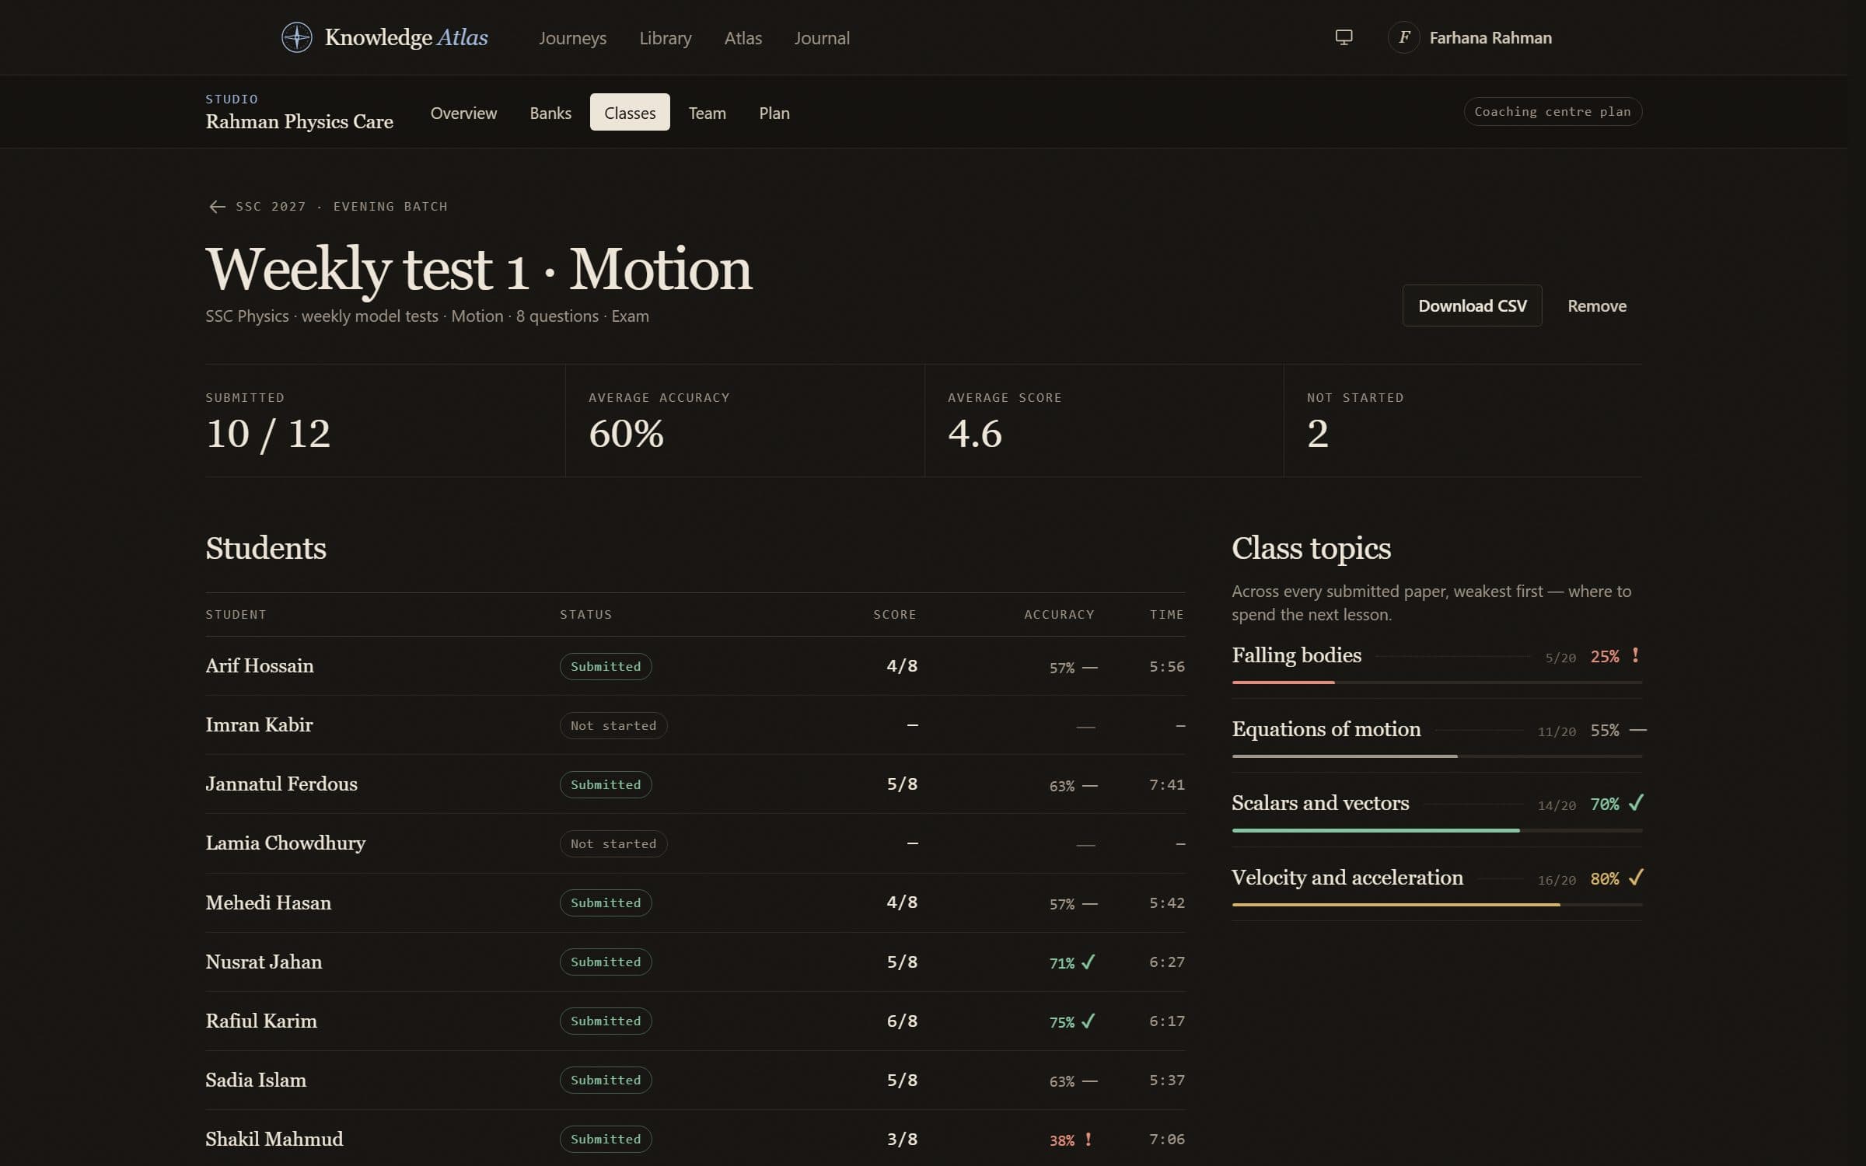Open the Journal nav item
This screenshot has width=1866, height=1166.
821,37
